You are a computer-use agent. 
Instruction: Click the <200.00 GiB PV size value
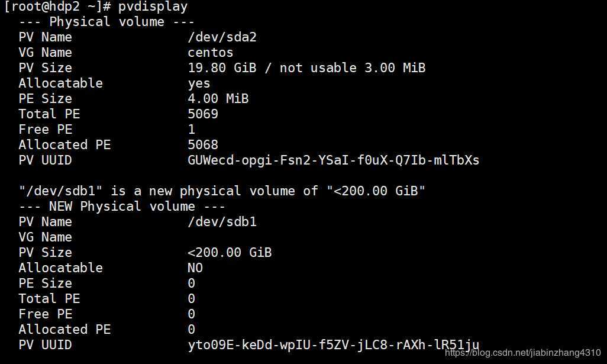pos(230,252)
